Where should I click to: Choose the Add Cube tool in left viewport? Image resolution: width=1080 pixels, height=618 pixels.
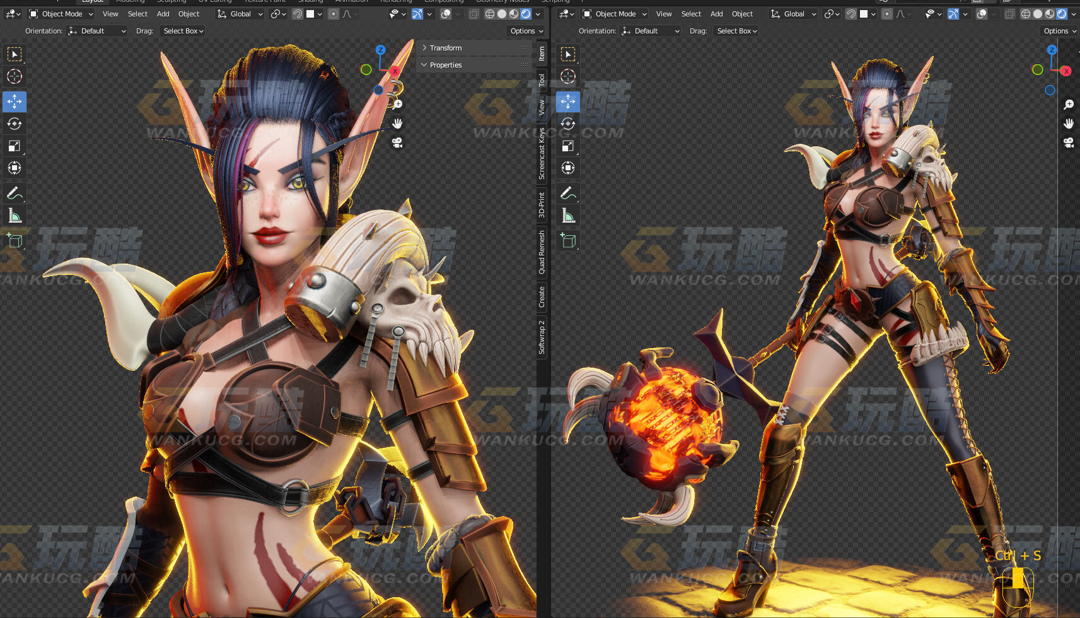15,240
